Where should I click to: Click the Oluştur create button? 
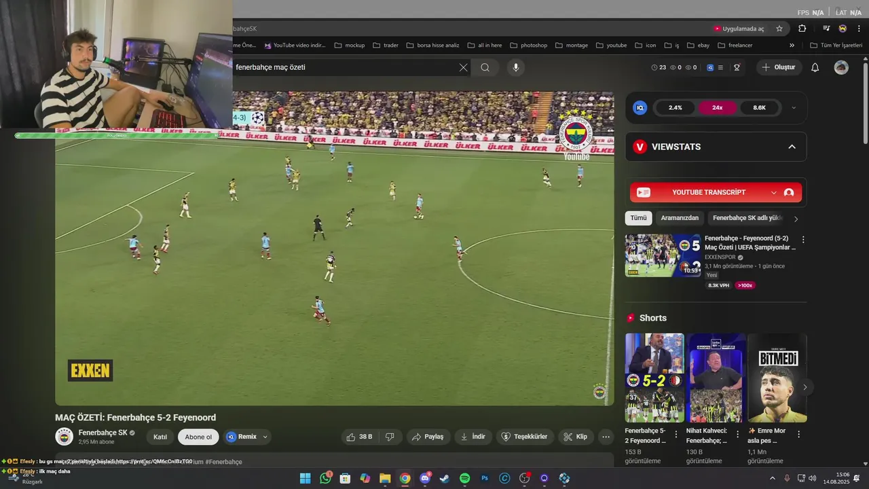[778, 67]
